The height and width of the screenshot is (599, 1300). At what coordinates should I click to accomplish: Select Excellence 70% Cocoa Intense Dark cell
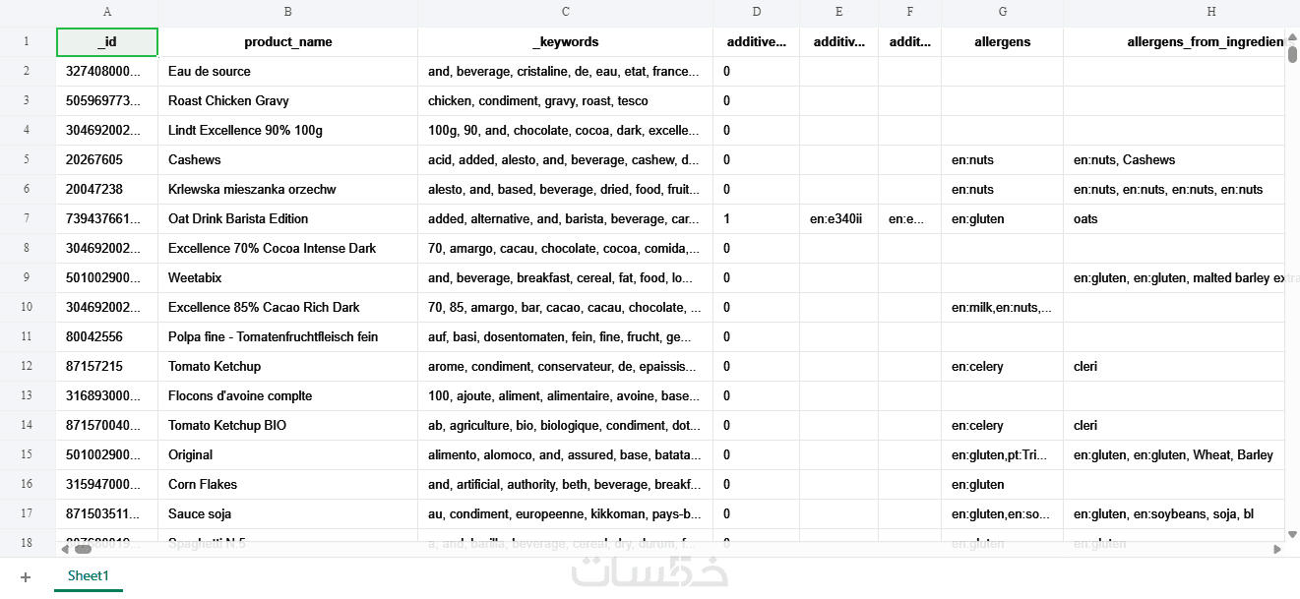[x=287, y=248]
